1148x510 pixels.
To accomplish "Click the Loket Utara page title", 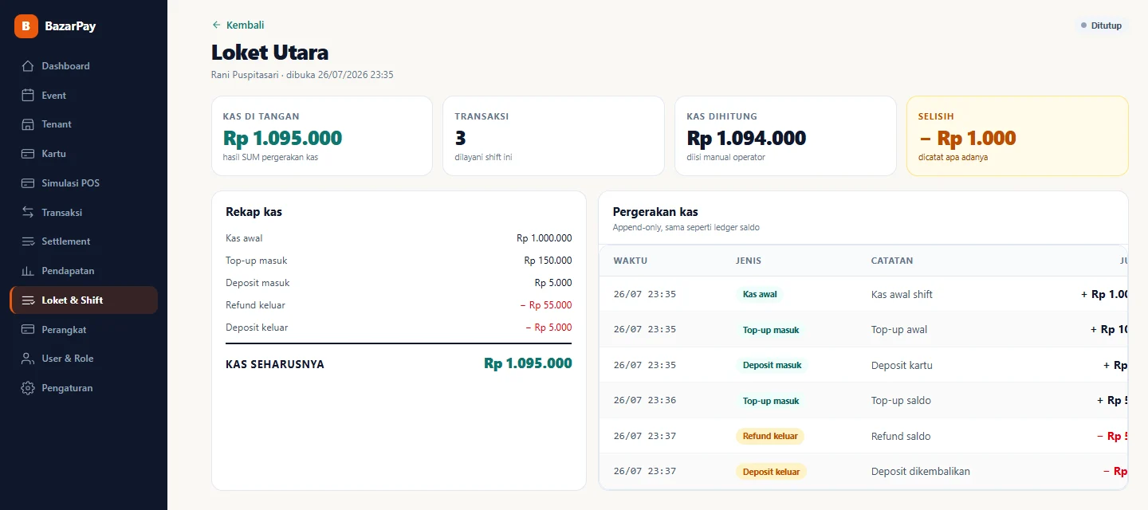I will 269,53.
